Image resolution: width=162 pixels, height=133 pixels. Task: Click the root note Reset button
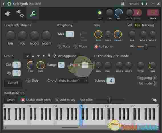click(x=11, y=100)
